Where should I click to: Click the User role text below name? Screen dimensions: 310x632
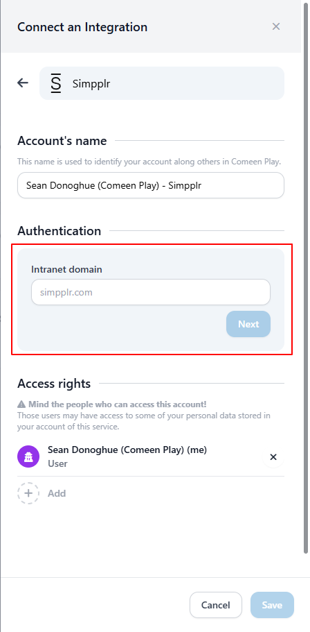point(57,463)
